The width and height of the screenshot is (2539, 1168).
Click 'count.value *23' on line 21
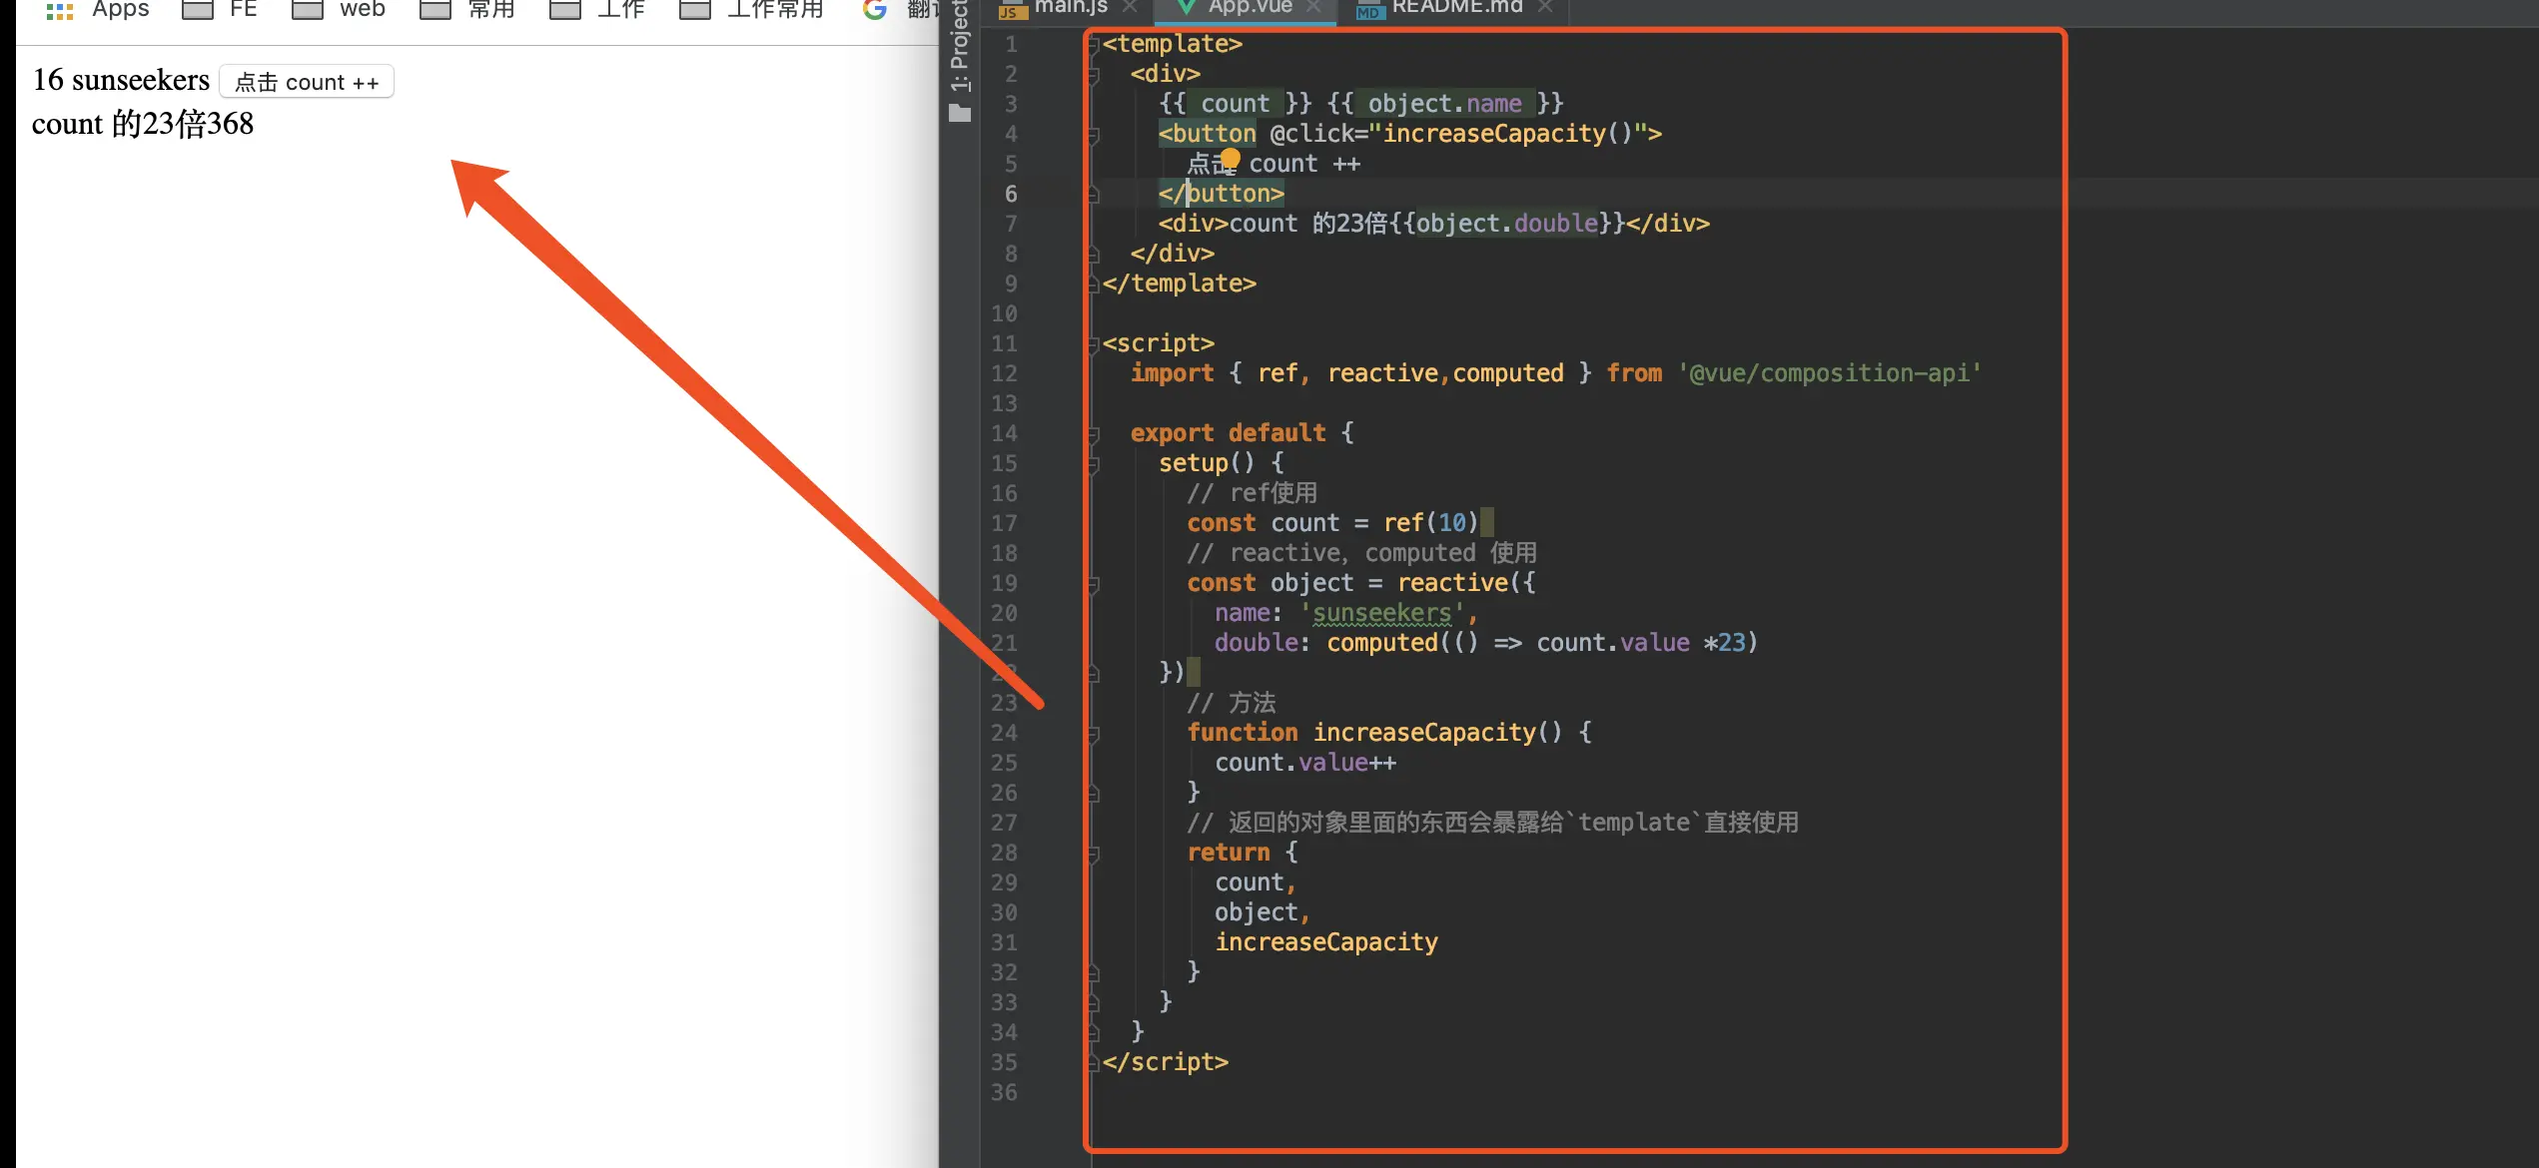[1640, 643]
